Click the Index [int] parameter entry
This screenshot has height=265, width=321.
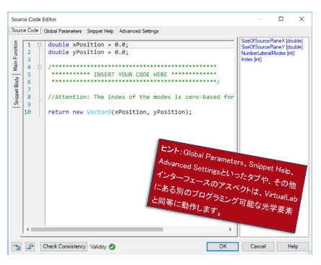click(251, 59)
